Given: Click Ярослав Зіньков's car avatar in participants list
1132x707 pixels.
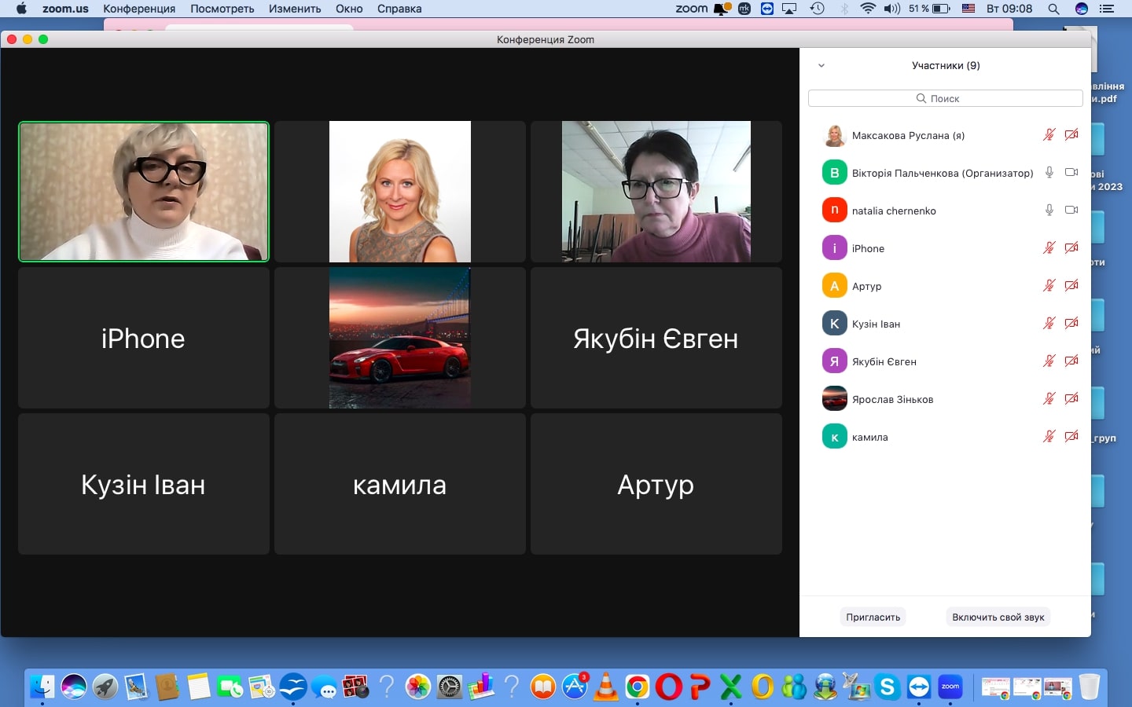Looking at the screenshot, I should (834, 399).
